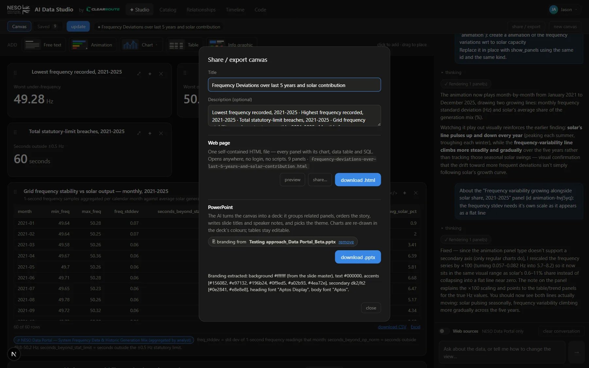This screenshot has width=589, height=368.
Task: Click the share... button in the dialog
Action: (x=320, y=180)
